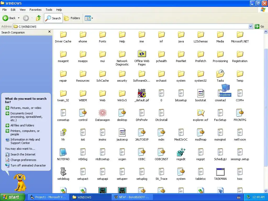Open the View menu
268x201 pixels.
tap(23, 10)
